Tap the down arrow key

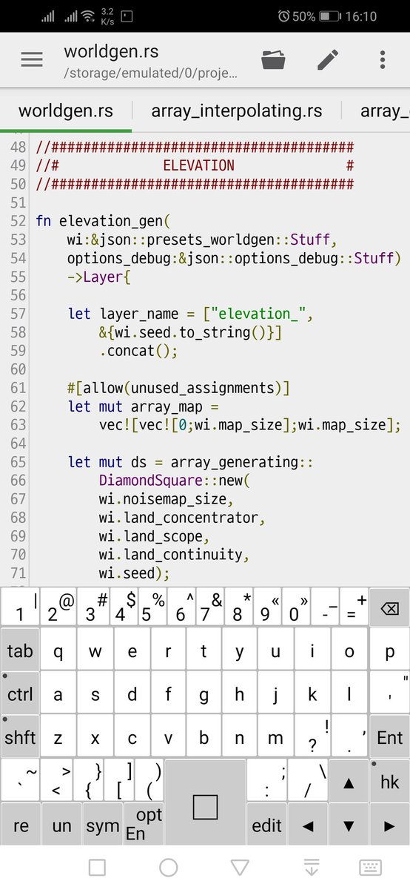tap(349, 825)
